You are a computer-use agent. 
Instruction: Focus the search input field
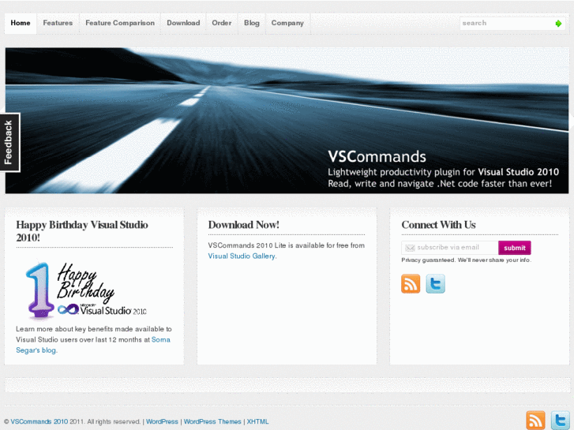point(508,24)
